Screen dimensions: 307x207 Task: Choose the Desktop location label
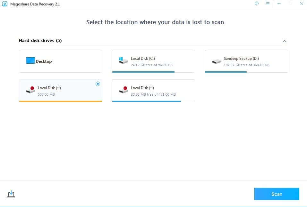tap(44, 61)
